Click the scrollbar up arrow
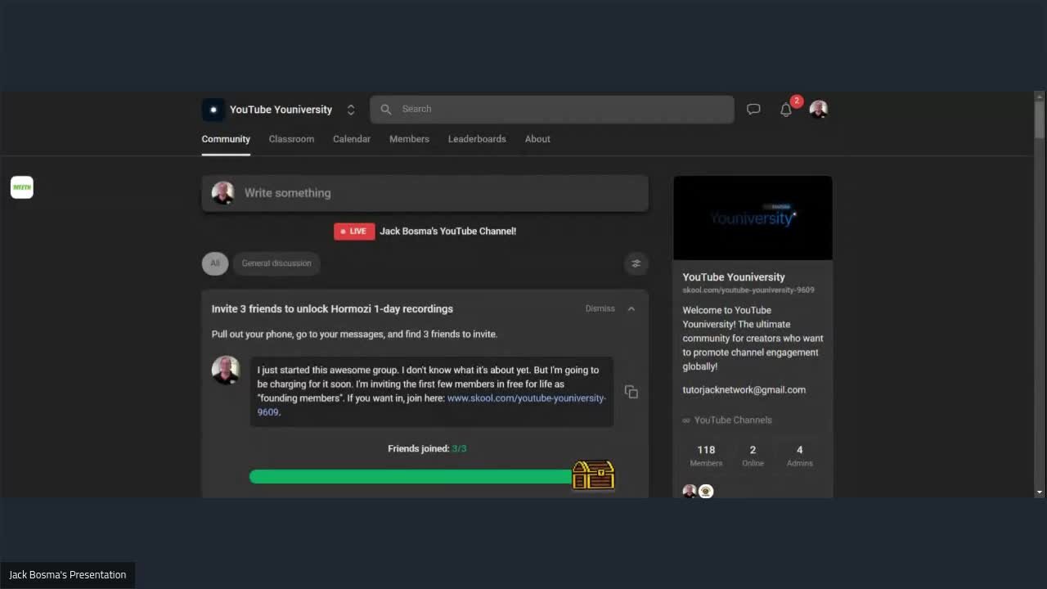Image resolution: width=1047 pixels, height=589 pixels. point(1040,95)
